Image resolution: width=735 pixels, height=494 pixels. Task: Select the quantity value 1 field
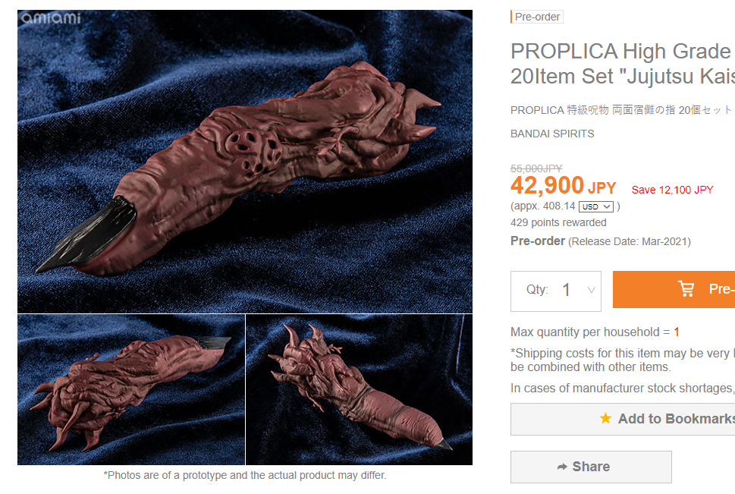pos(567,291)
